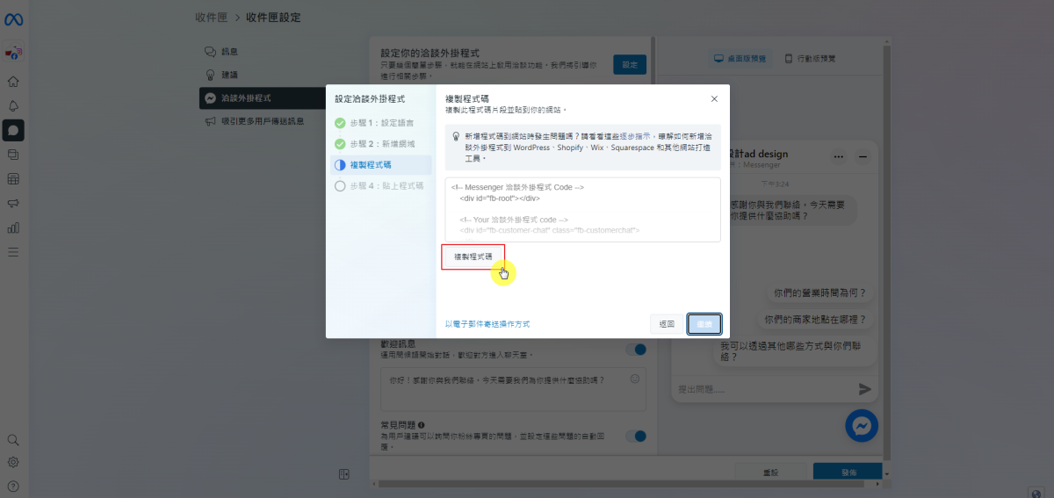
Task: Select 洽談外掛程式 menu item
Action: pos(264,98)
